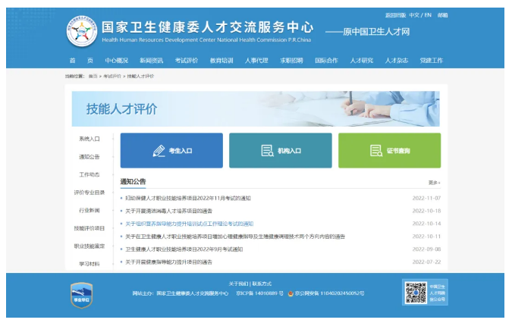Select 职业技能鉴定 in the left sidebar
Screen dimensions: 512x326
point(90,246)
